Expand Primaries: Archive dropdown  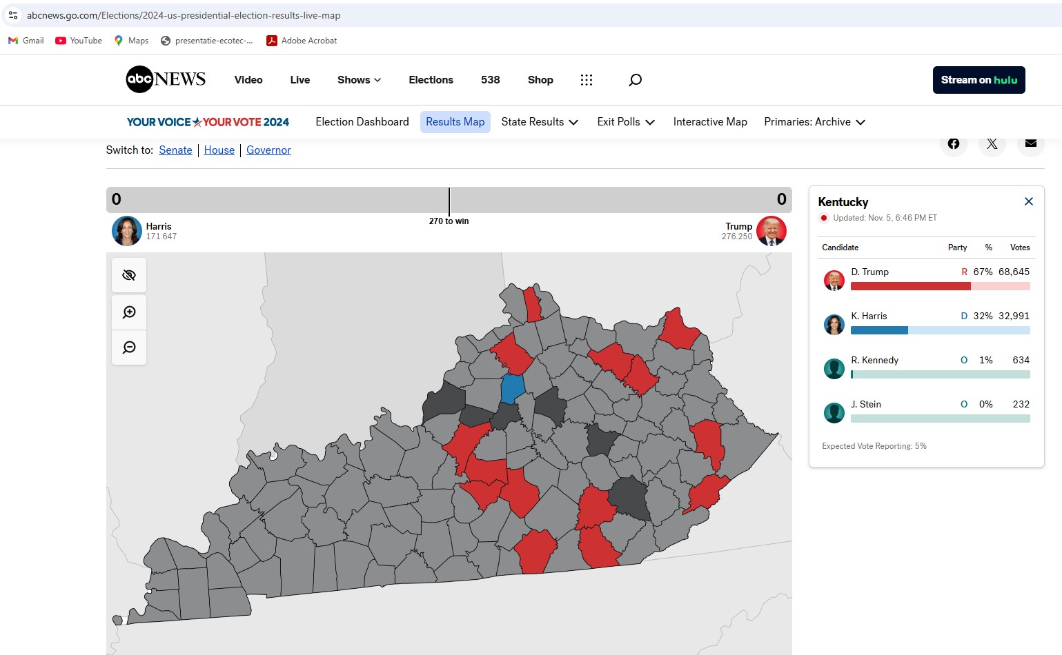point(814,122)
